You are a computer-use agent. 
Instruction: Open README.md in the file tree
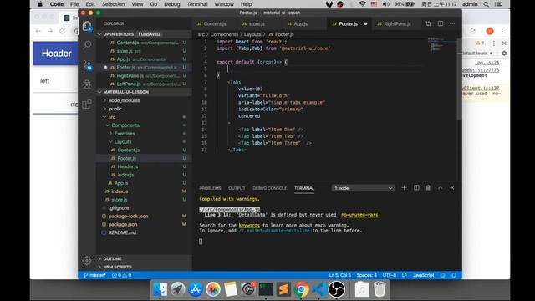click(x=122, y=232)
